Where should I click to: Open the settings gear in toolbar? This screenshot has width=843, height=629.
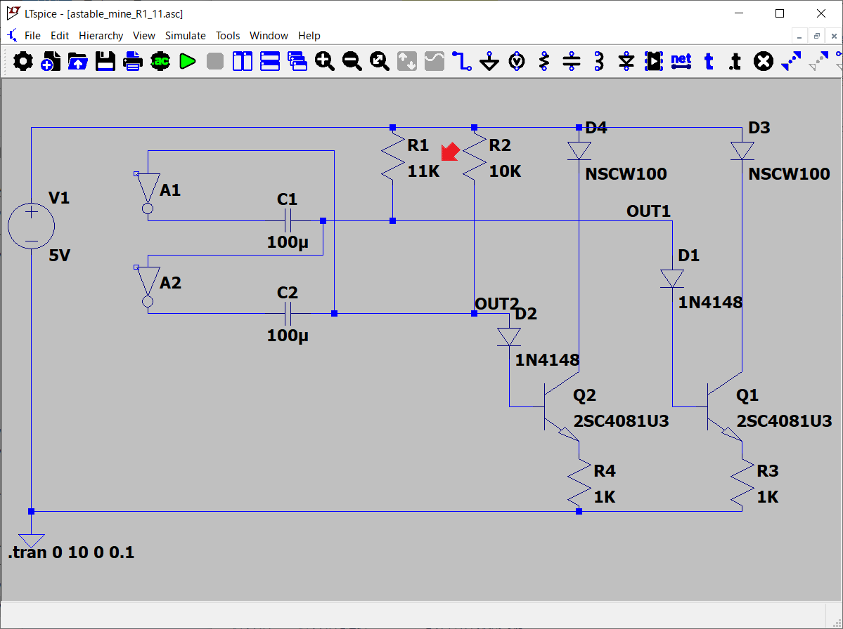pos(23,62)
